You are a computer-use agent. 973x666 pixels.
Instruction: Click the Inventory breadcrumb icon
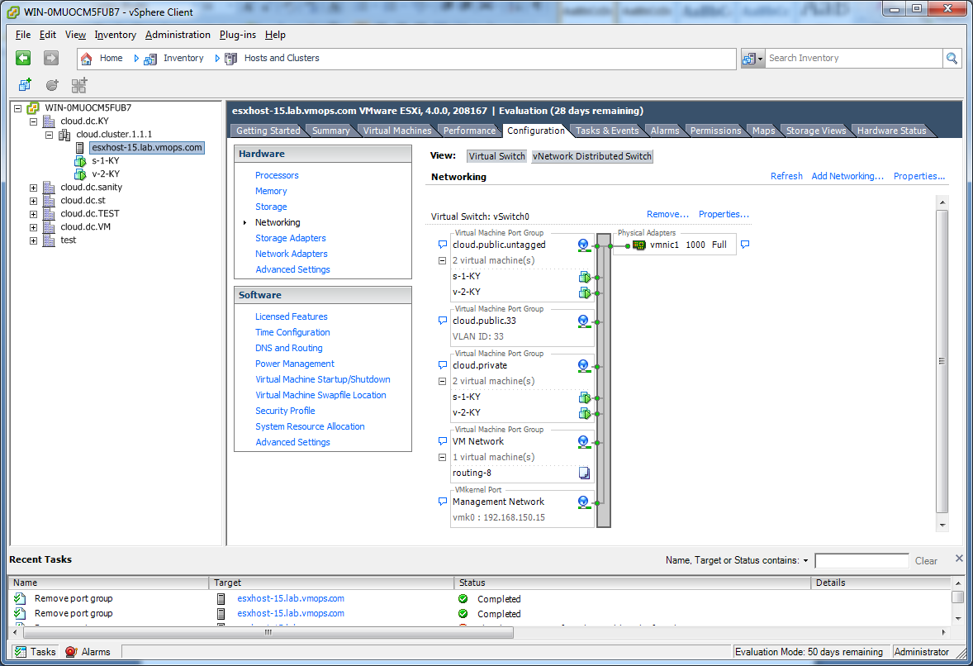coord(151,58)
